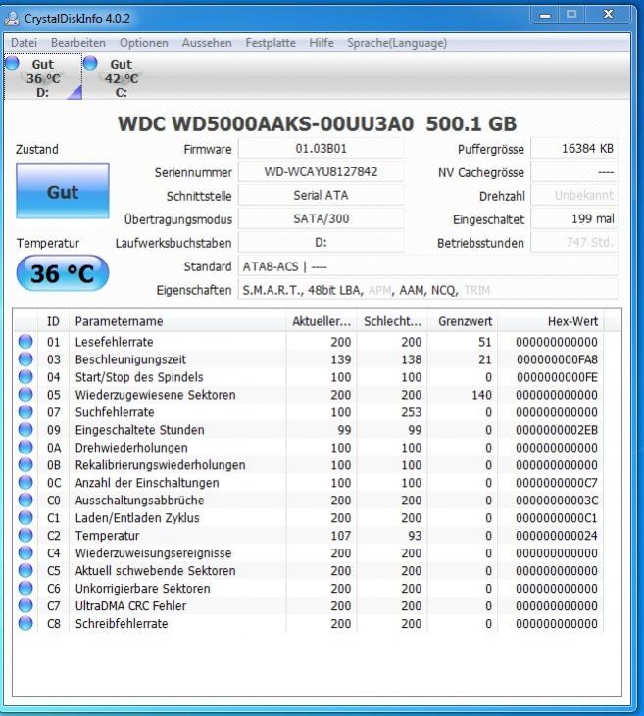This screenshot has width=644, height=716.
Task: Click the status icon of Lesefehlerrate row
Action: point(25,341)
